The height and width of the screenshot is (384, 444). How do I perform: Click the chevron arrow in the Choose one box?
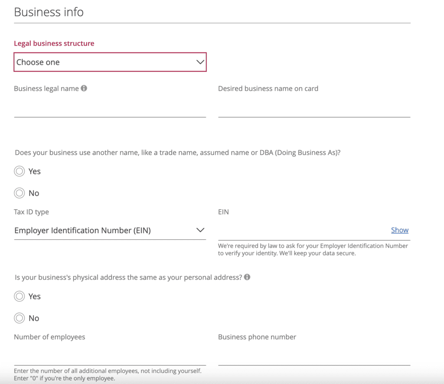(x=200, y=62)
